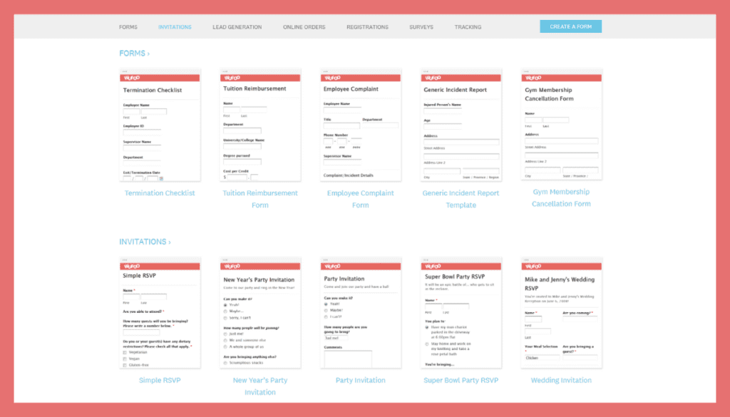Click the Simple RSVP form thumbnail
The width and height of the screenshot is (730, 417).
click(160, 313)
